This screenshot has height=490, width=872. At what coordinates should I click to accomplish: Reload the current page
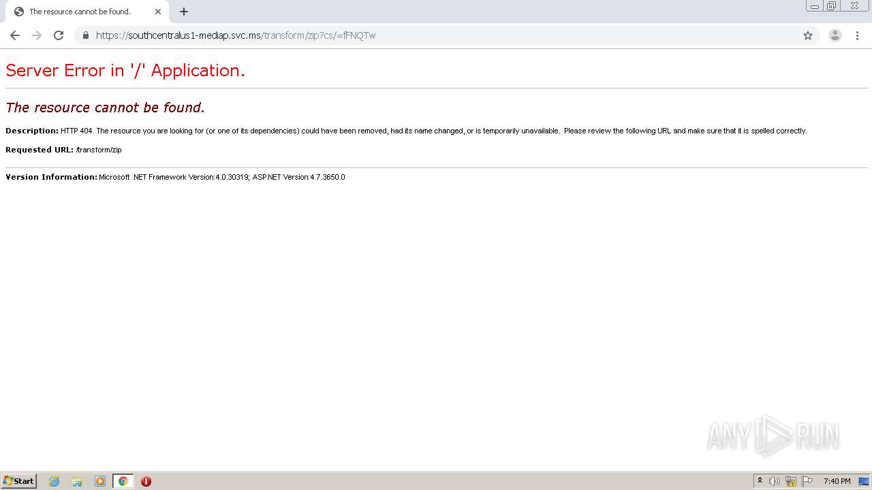coord(59,35)
